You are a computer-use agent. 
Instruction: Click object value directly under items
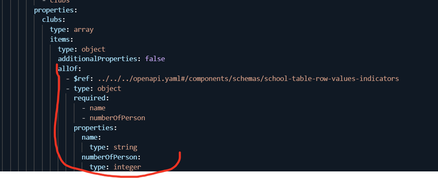click(93, 49)
